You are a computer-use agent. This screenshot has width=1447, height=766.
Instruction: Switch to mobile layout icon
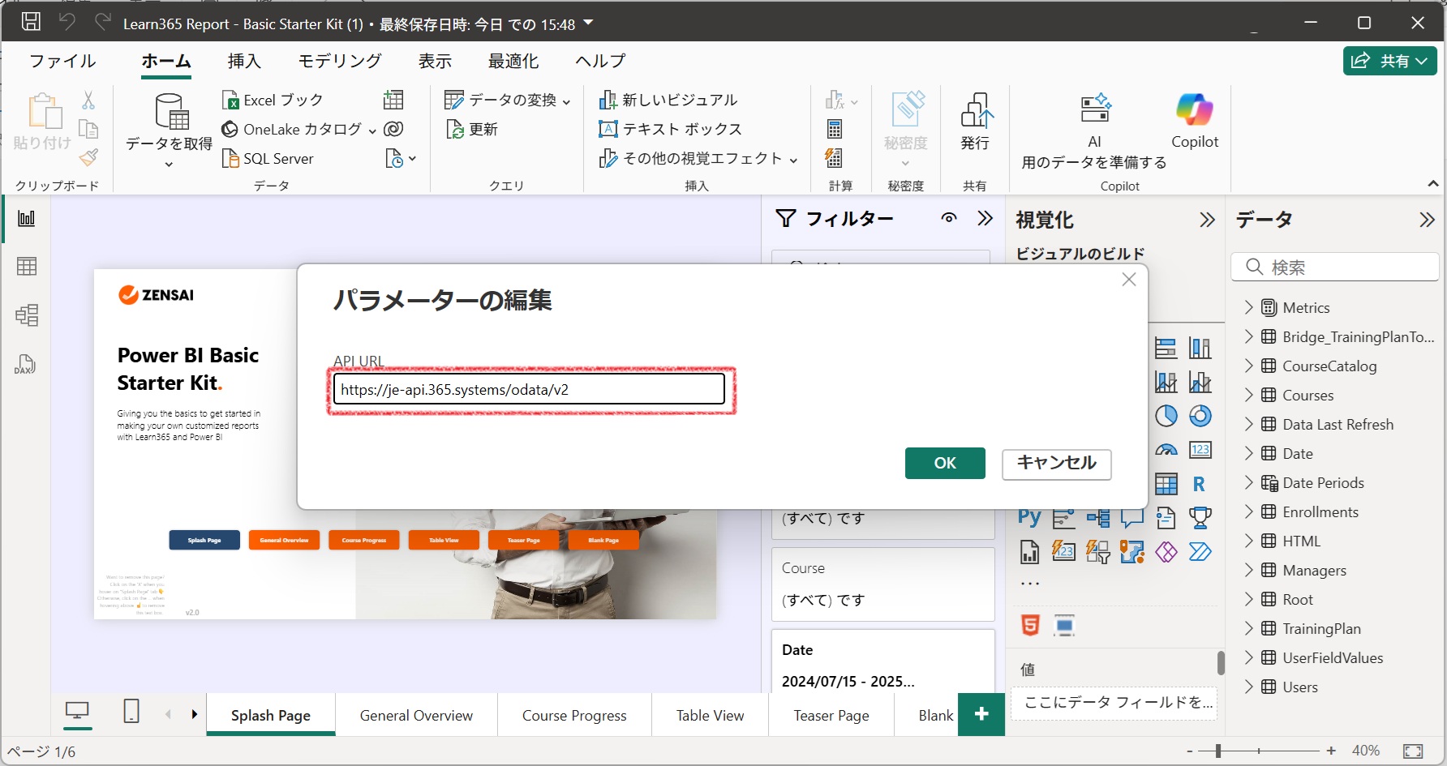click(x=131, y=712)
